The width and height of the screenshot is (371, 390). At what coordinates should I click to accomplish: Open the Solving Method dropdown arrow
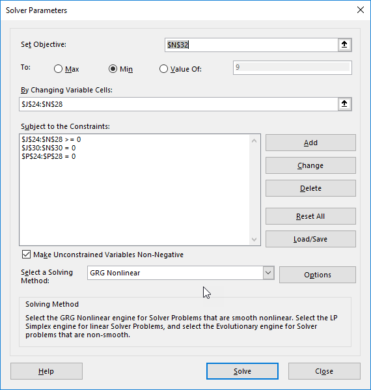pos(268,273)
